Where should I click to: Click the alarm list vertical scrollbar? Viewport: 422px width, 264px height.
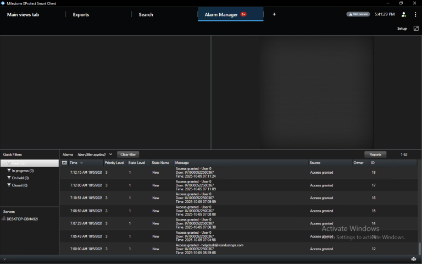coord(419,248)
